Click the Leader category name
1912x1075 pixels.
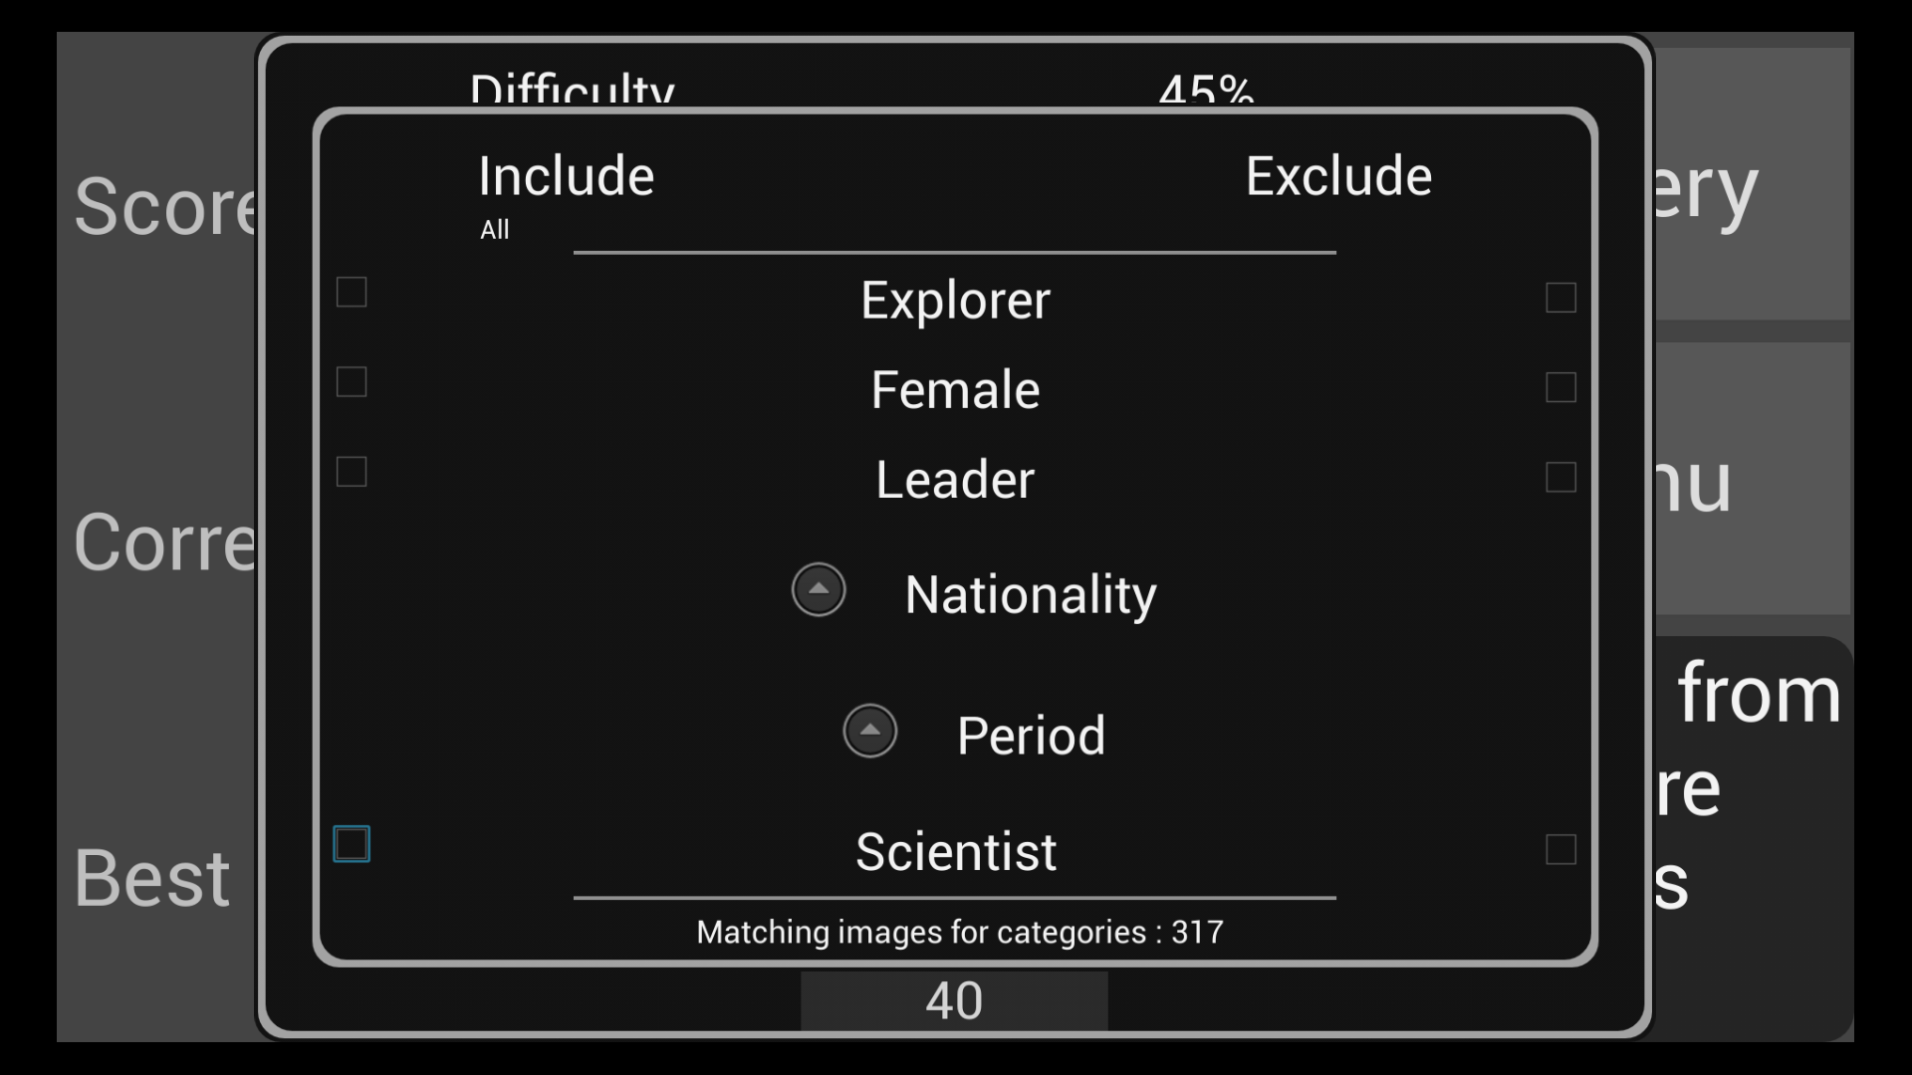tap(955, 479)
